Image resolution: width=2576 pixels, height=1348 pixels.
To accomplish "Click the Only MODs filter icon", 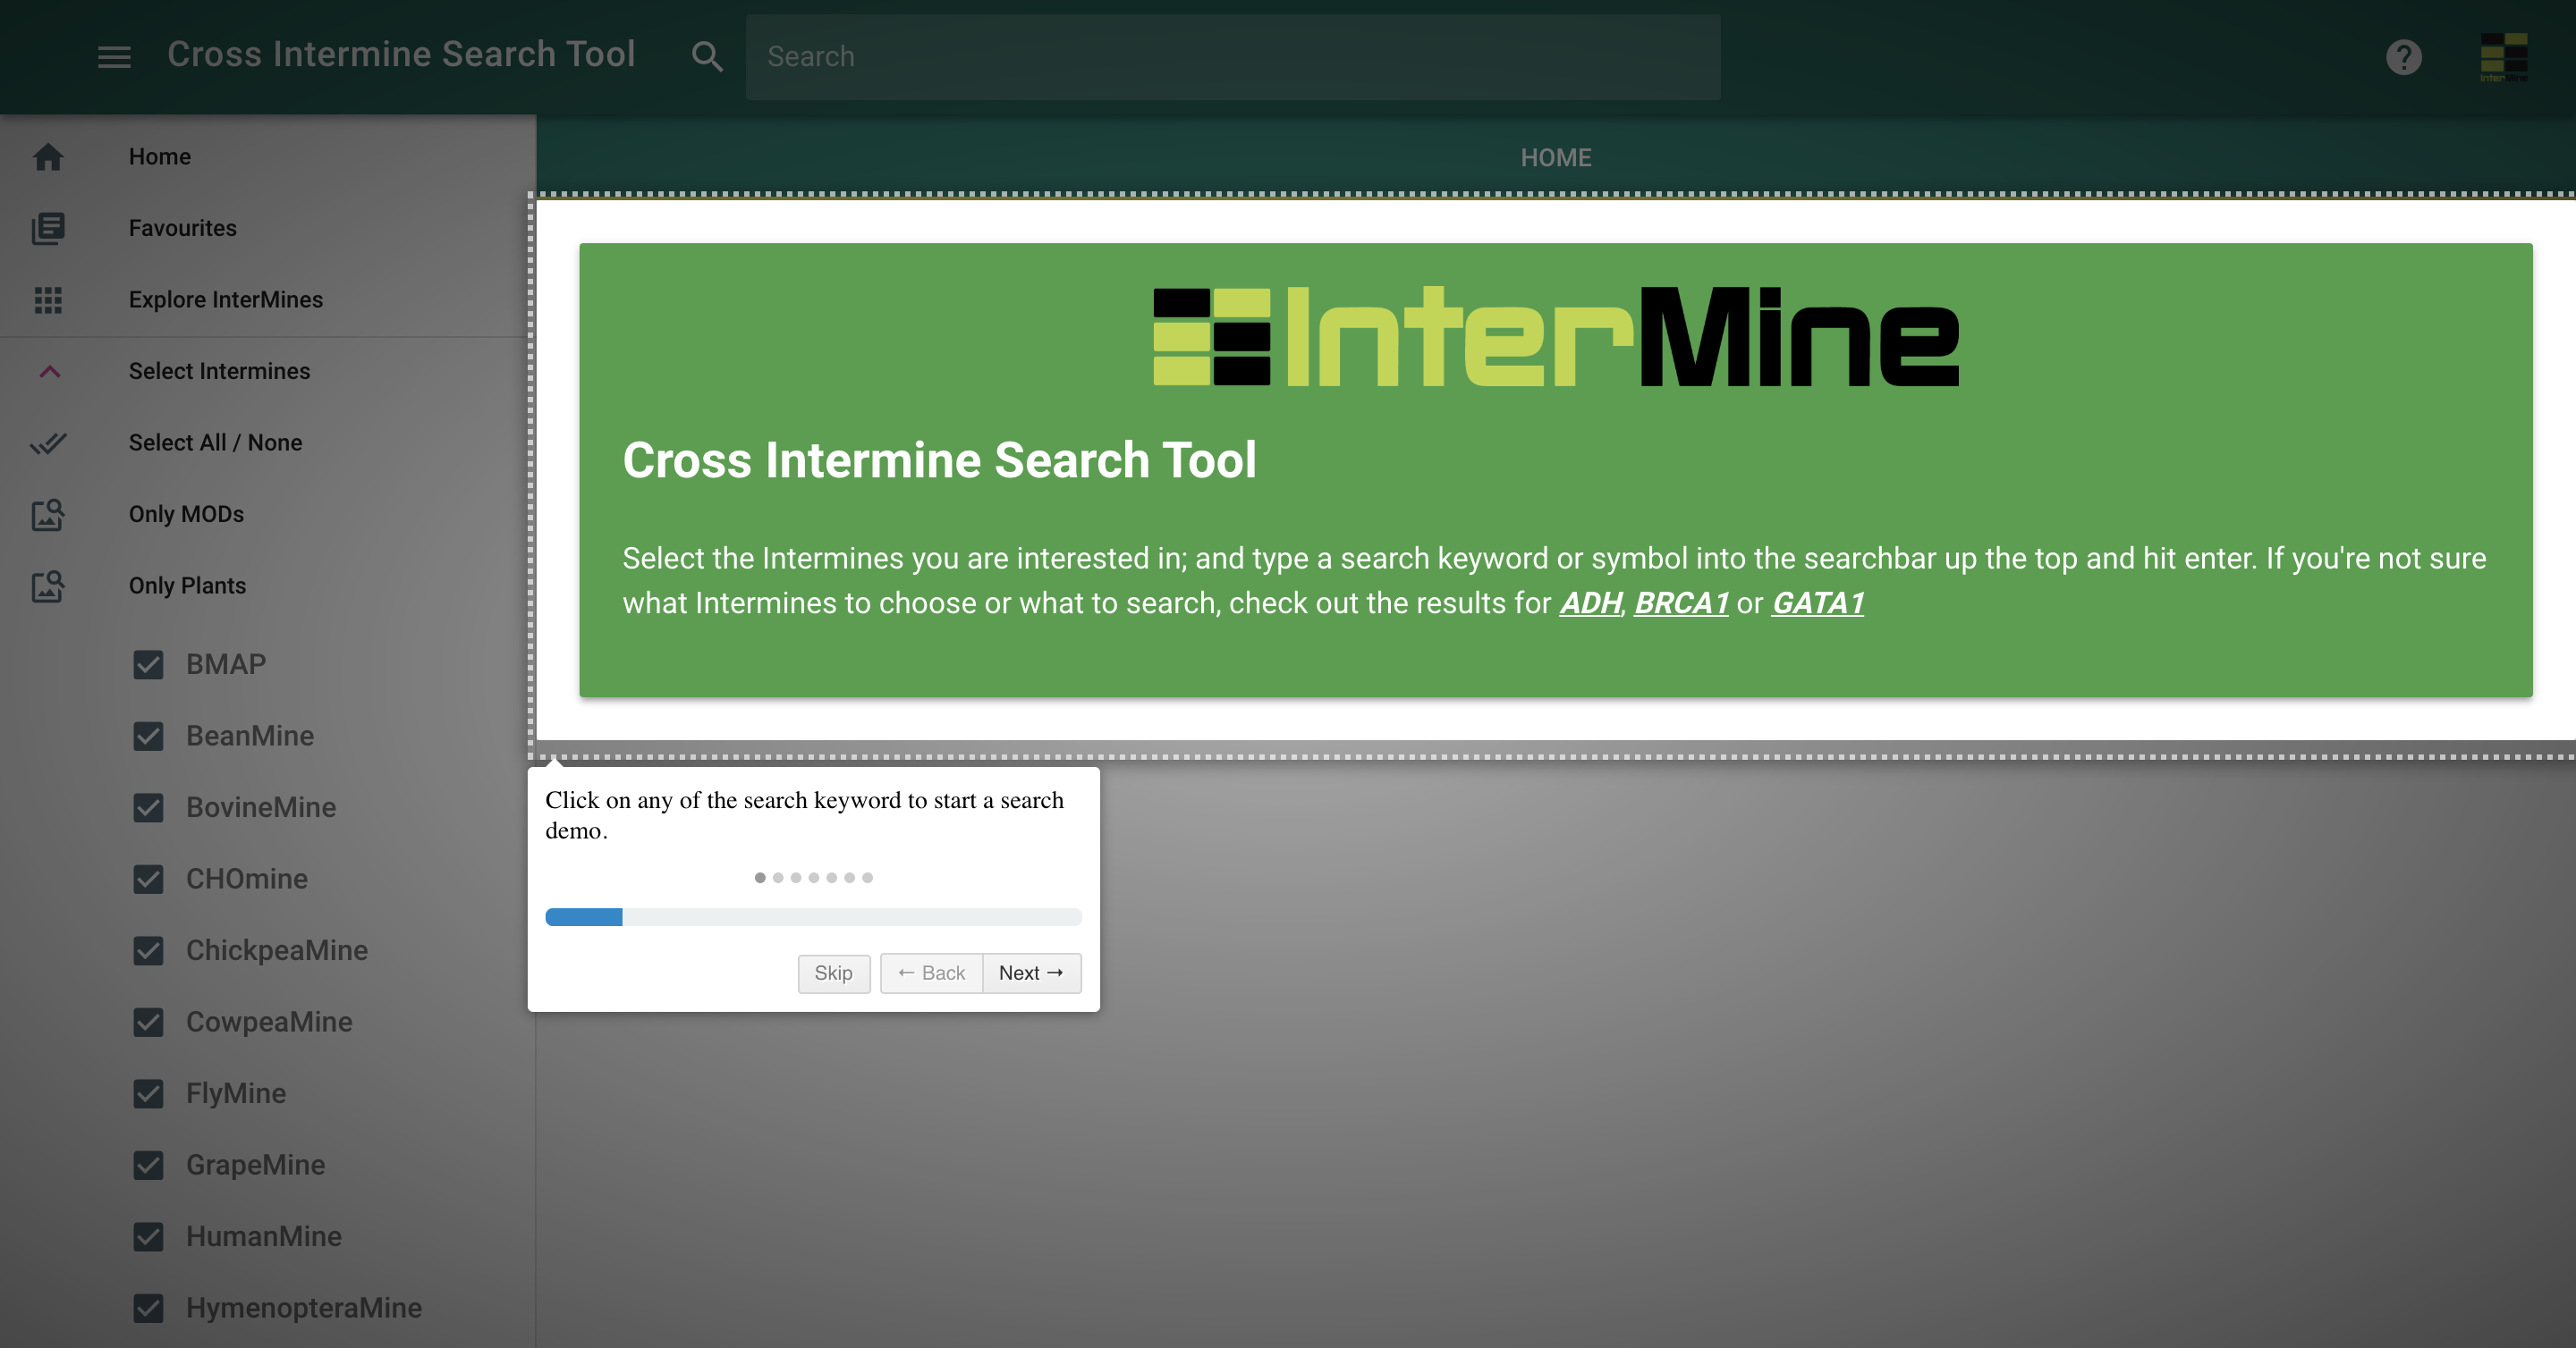I will 48,515.
